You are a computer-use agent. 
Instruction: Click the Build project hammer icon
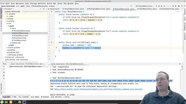(131, 6)
